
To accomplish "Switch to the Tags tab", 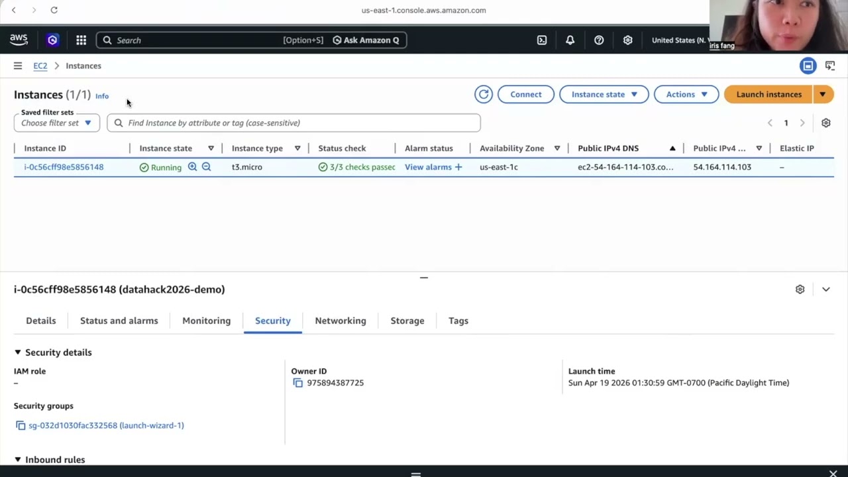I will point(458,321).
